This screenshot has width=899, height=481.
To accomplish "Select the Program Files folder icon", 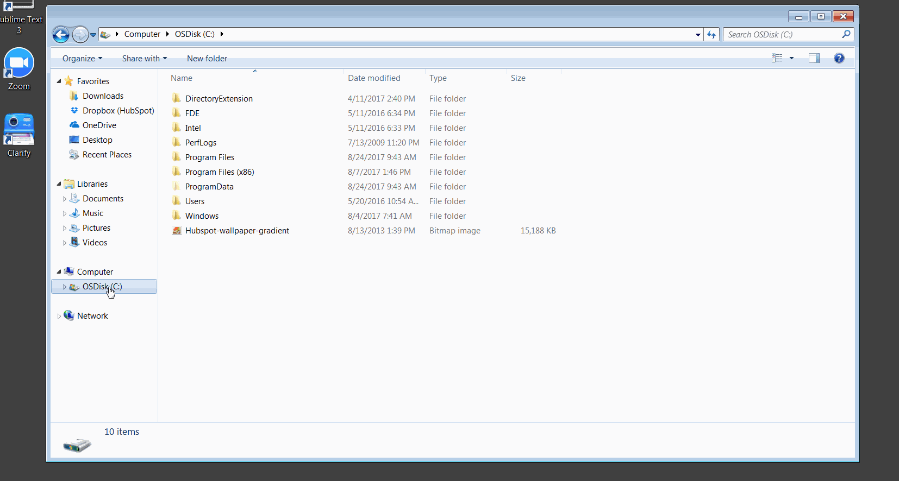I will pyautogui.click(x=177, y=157).
